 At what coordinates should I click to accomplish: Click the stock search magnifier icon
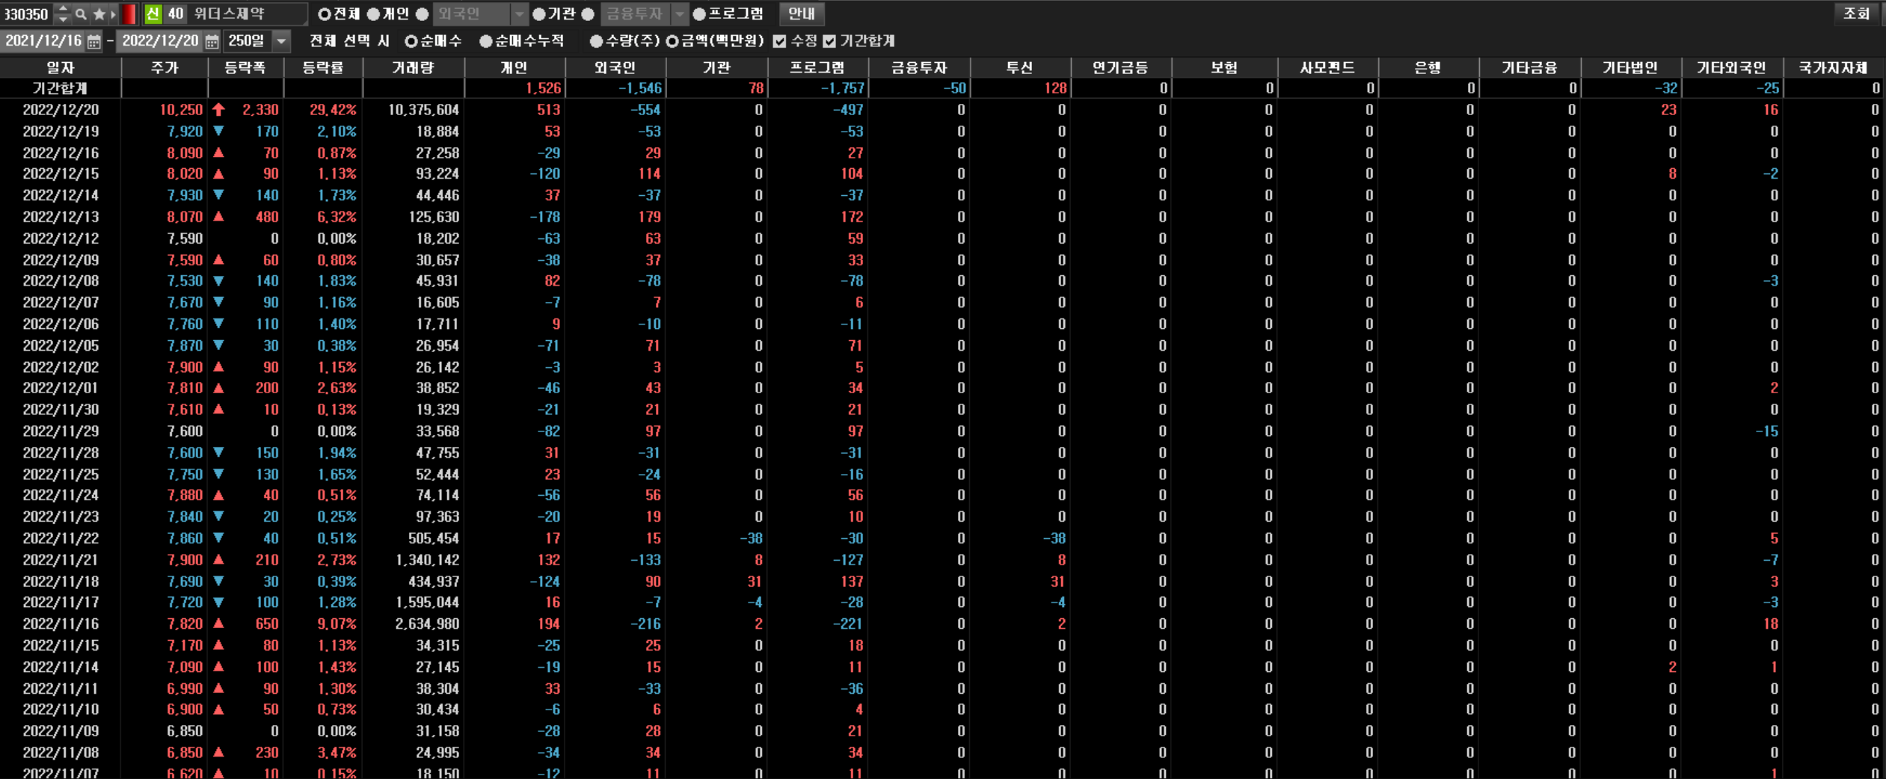pos(81,13)
